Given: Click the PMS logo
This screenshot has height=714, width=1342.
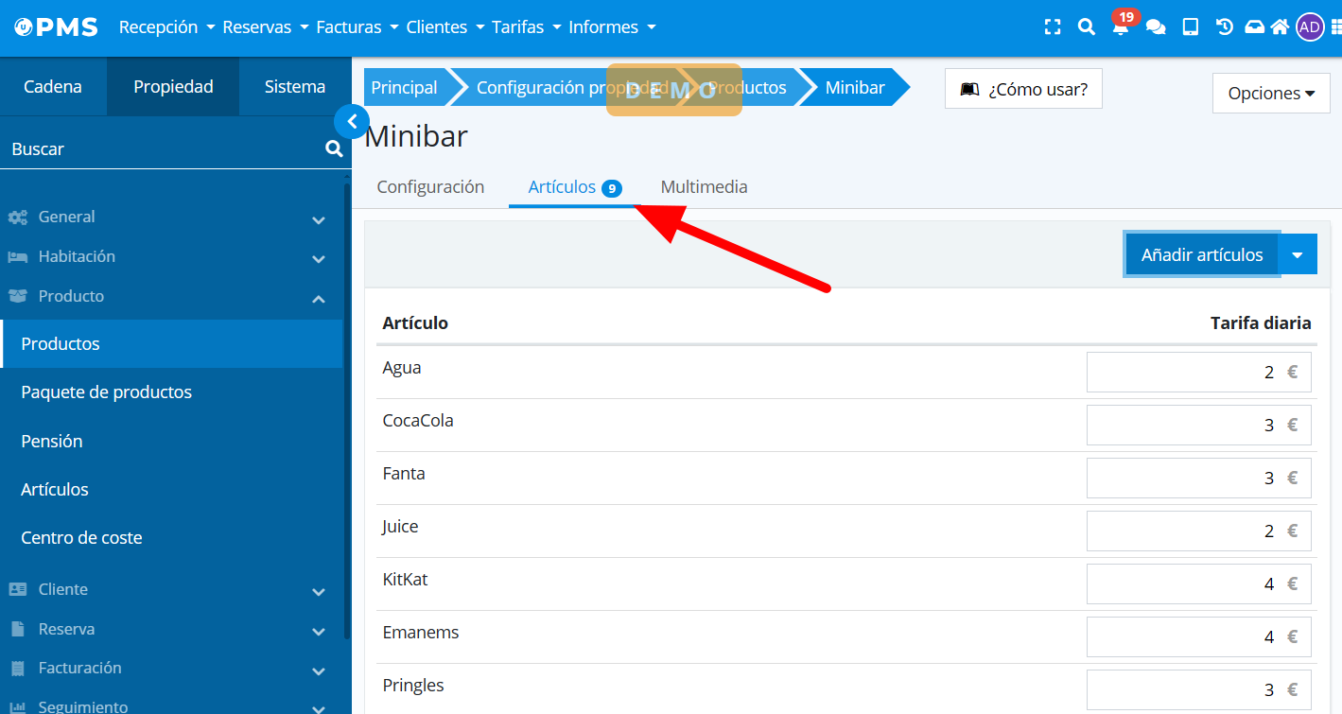Looking at the screenshot, I should coord(56,27).
